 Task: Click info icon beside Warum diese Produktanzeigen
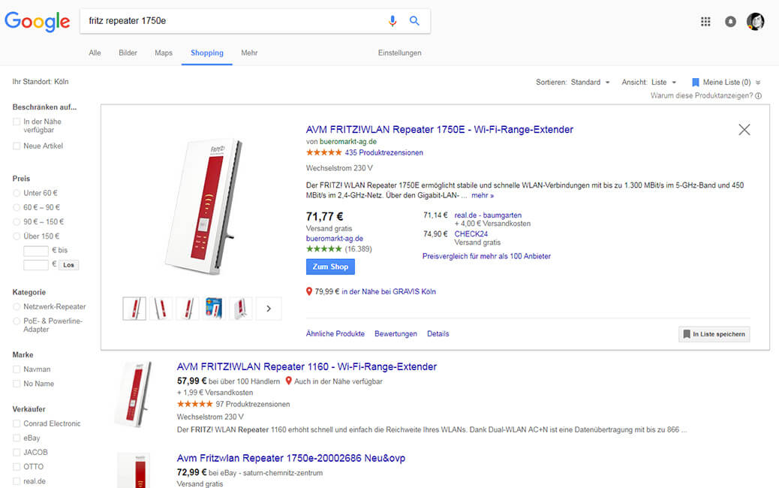click(x=759, y=96)
